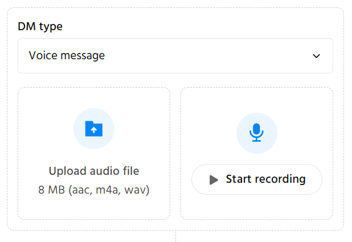
Task: Click the play triangle beside Start recording
Action: pos(214,180)
